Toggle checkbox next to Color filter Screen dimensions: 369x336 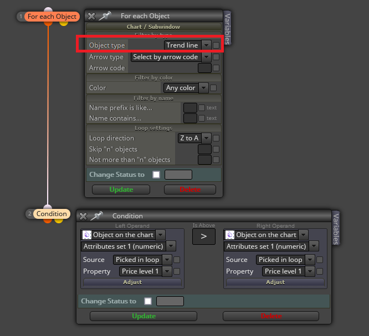coord(213,88)
